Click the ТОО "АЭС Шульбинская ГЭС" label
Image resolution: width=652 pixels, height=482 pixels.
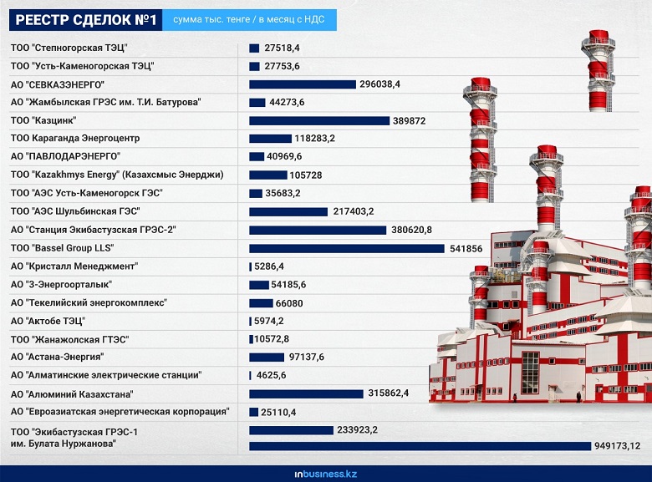click(x=74, y=211)
